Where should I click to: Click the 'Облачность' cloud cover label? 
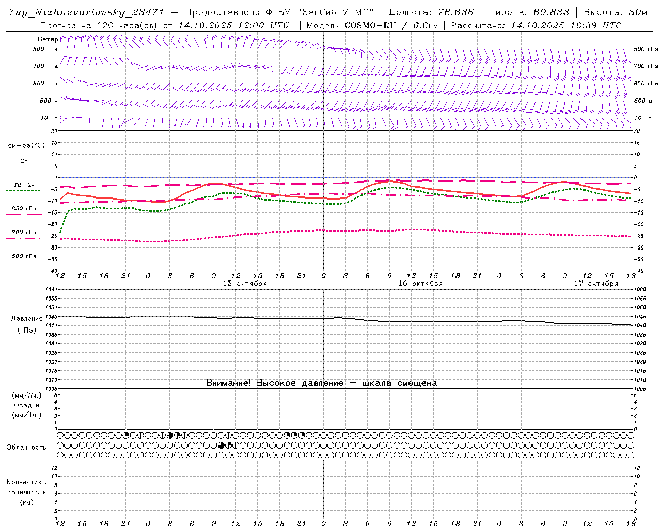click(x=26, y=448)
